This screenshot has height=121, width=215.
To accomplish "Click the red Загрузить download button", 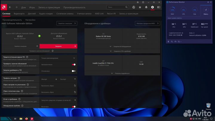I will point(58,46).
